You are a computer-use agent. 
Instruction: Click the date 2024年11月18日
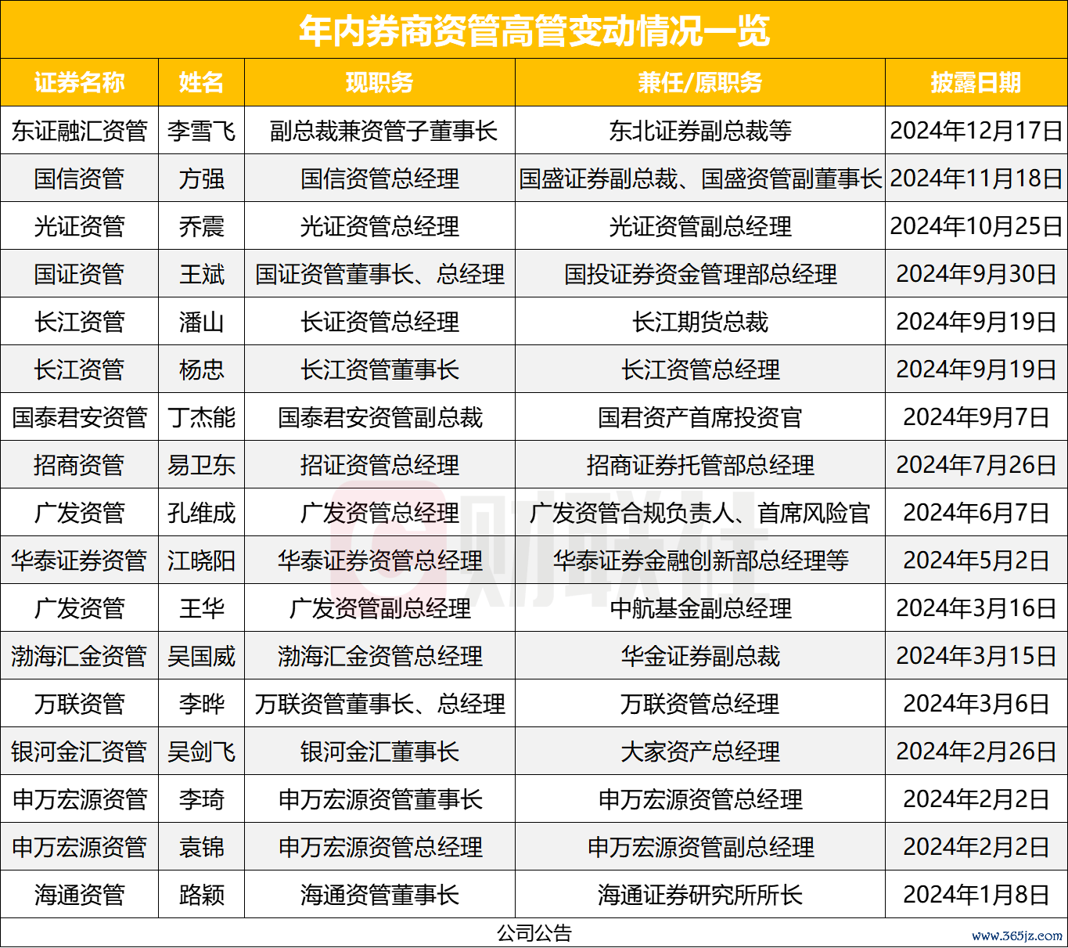976,178
